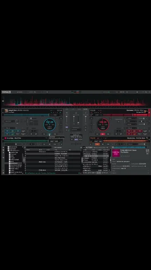Click the crossfader below the mixer
This screenshot has width=151, height=270.
coord(76,144)
